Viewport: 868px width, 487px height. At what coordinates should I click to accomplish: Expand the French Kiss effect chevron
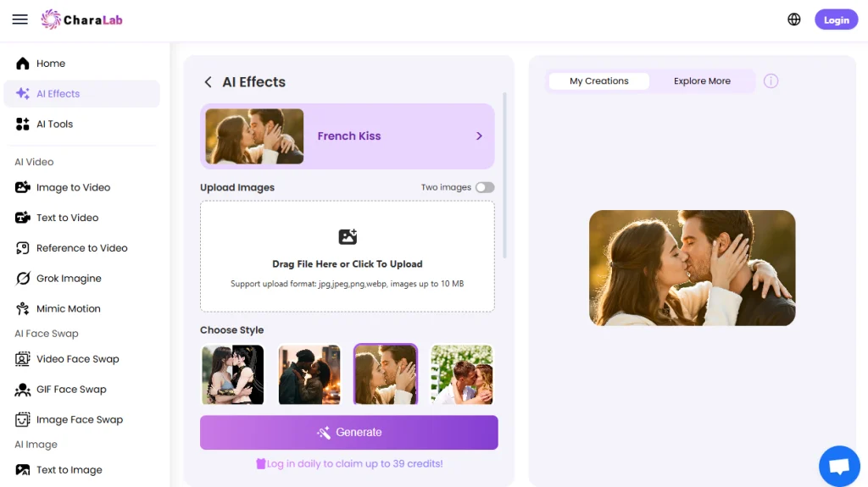pos(480,136)
